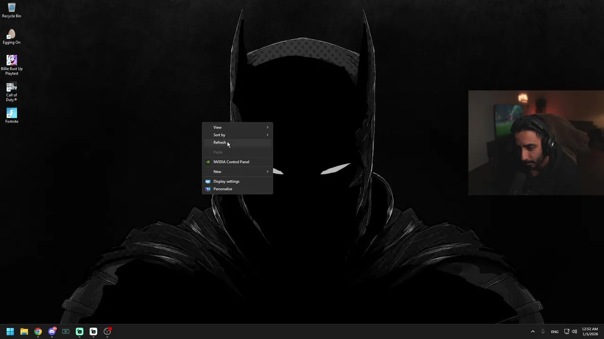Choose Refresh from the context menu
Screen dimensions: 604x339
point(237,142)
